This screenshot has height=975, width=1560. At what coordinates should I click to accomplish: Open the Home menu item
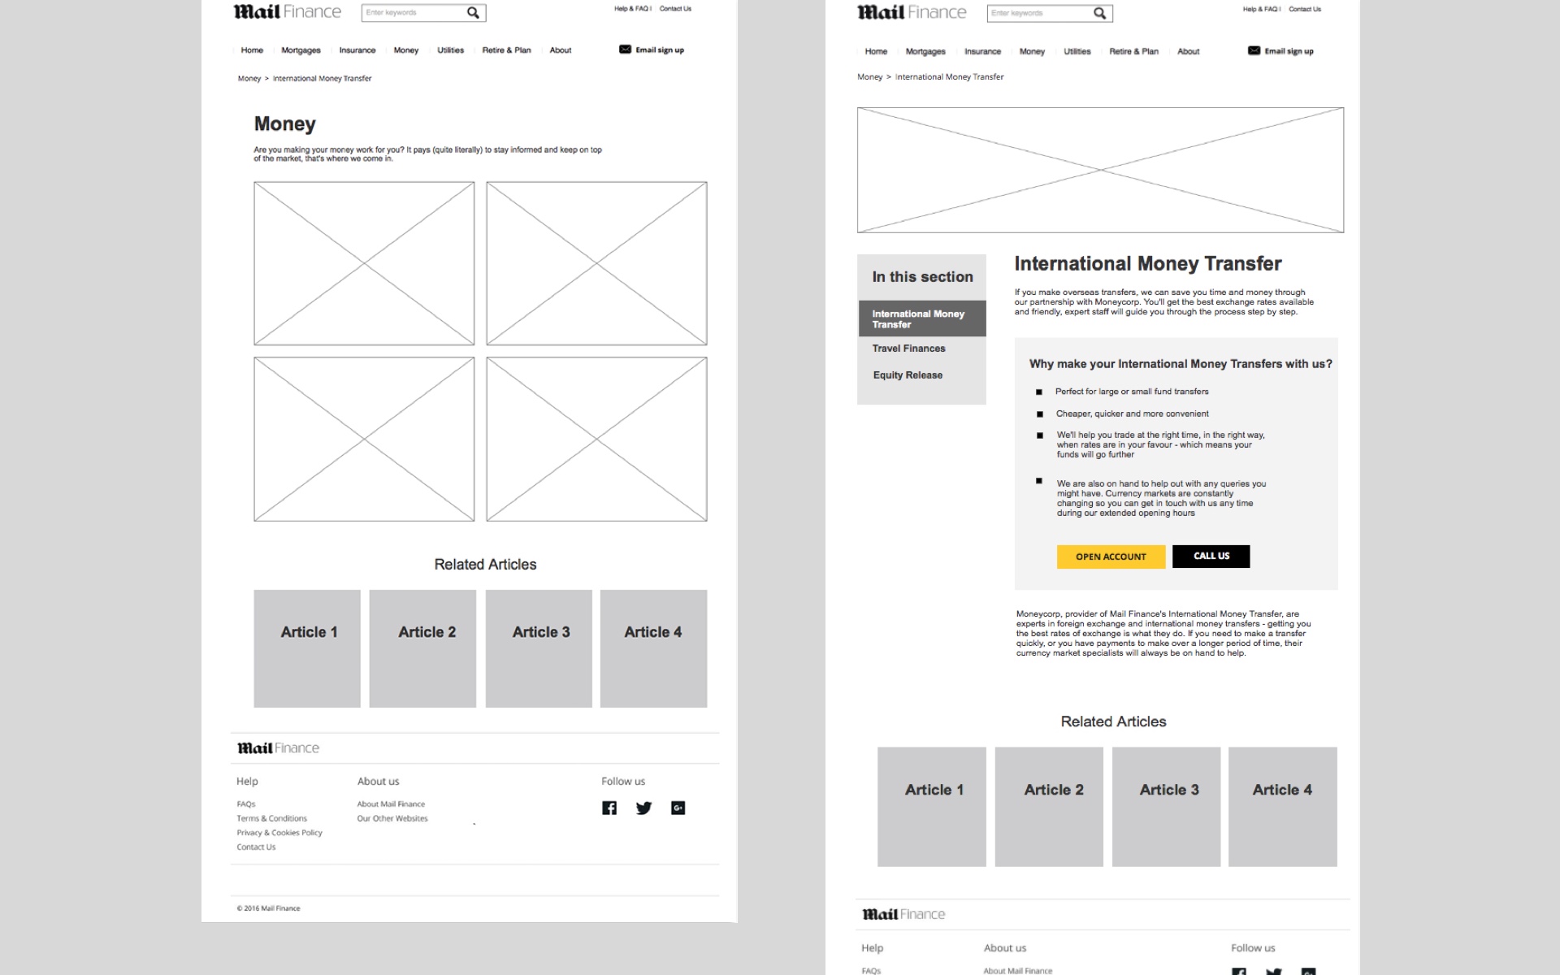coord(252,50)
